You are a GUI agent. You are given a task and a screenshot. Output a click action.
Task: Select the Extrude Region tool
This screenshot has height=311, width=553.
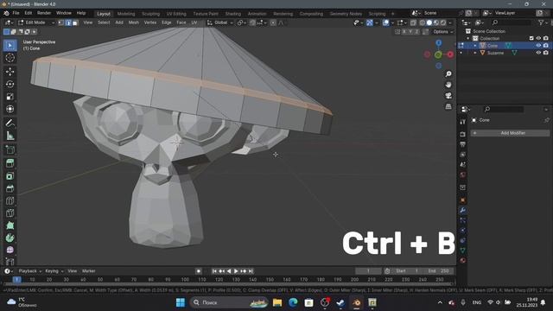10,163
